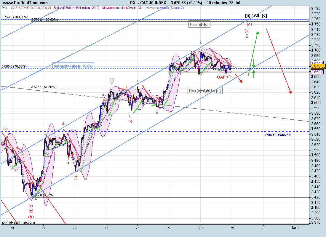Screen dimensions: 326x237
Task: Select the Prix indicator label
Action: click(x=4, y=8)
